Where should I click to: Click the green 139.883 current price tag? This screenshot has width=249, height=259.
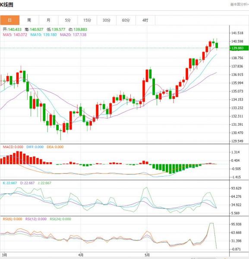coord(239,48)
